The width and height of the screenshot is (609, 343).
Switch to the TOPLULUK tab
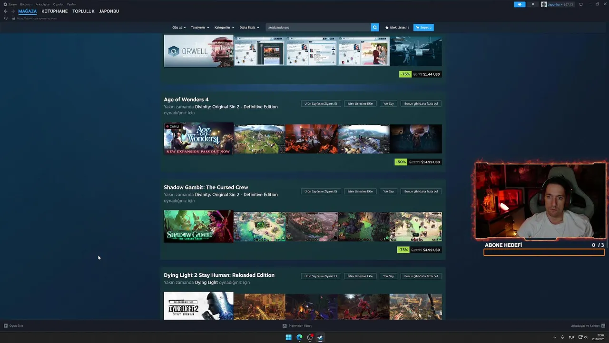tap(83, 11)
